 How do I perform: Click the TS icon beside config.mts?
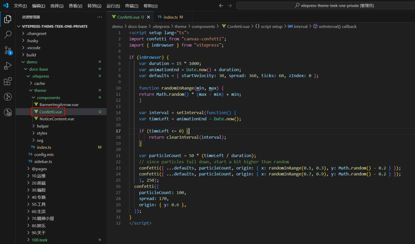tap(30, 154)
